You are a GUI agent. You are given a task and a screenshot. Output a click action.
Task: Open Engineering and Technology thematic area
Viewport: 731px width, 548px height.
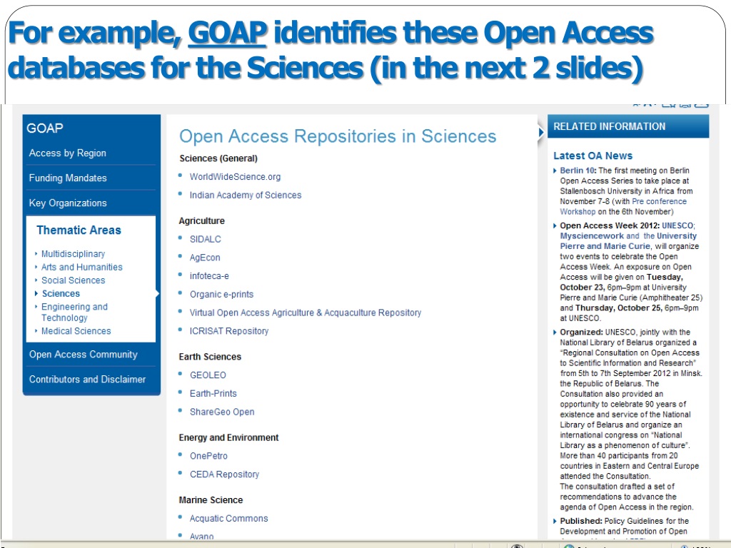pyautogui.click(x=74, y=313)
